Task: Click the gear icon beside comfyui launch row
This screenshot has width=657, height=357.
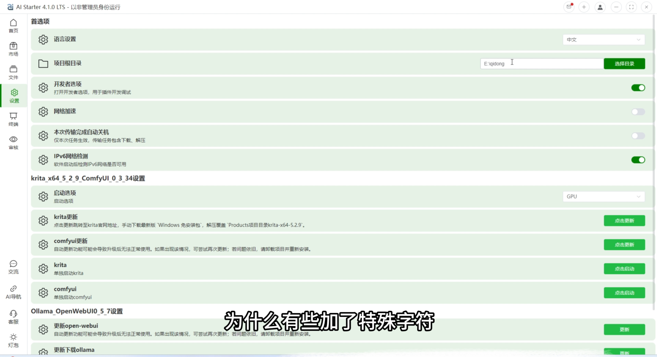Action: tap(43, 293)
